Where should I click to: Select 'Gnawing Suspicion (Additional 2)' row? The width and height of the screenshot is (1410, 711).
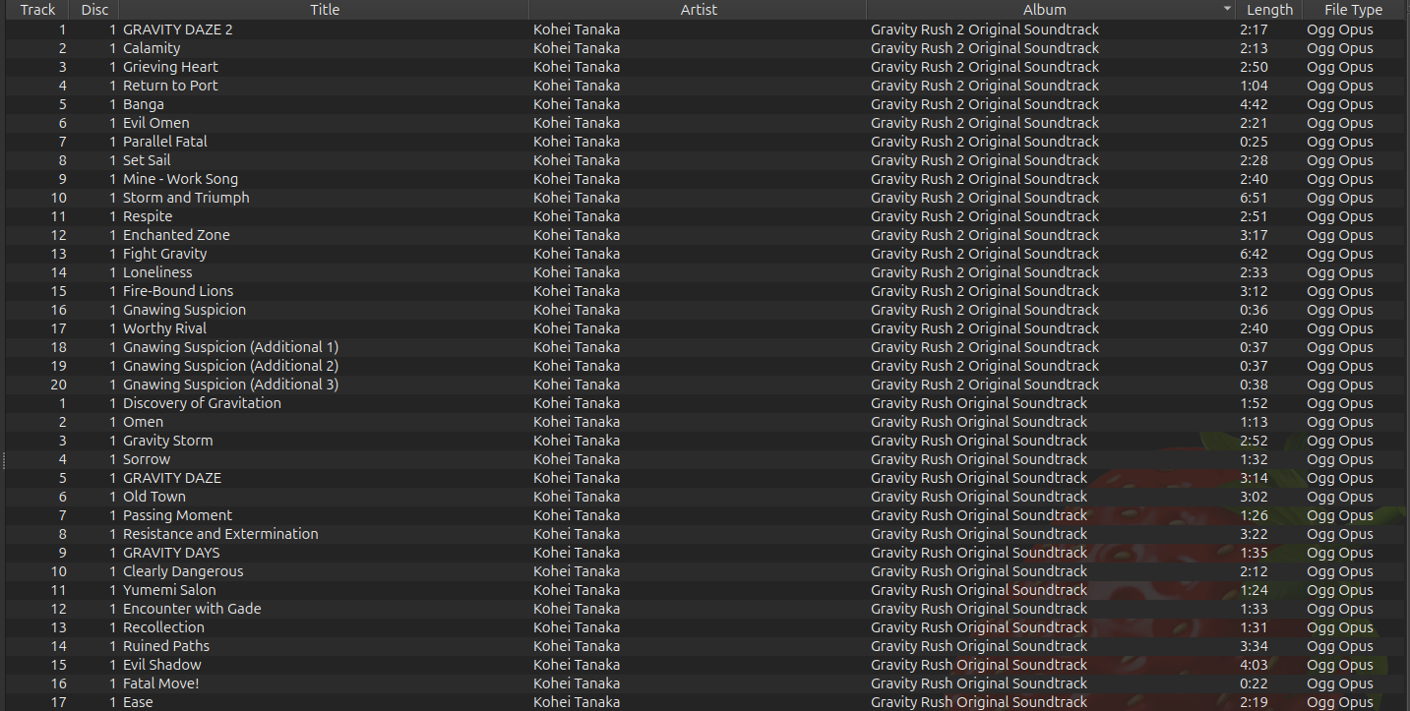click(x=230, y=366)
